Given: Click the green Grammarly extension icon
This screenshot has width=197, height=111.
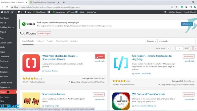Looking at the screenshot, I should (x=182, y=7).
